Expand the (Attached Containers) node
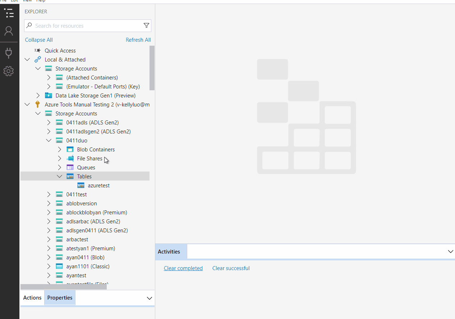The width and height of the screenshot is (455, 319). [x=49, y=78]
